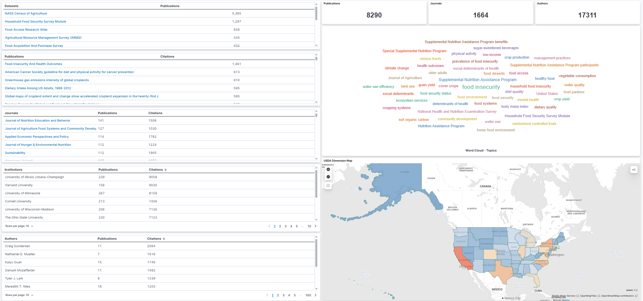Open the NASS Census of Agriculture dataset link

click(26, 13)
